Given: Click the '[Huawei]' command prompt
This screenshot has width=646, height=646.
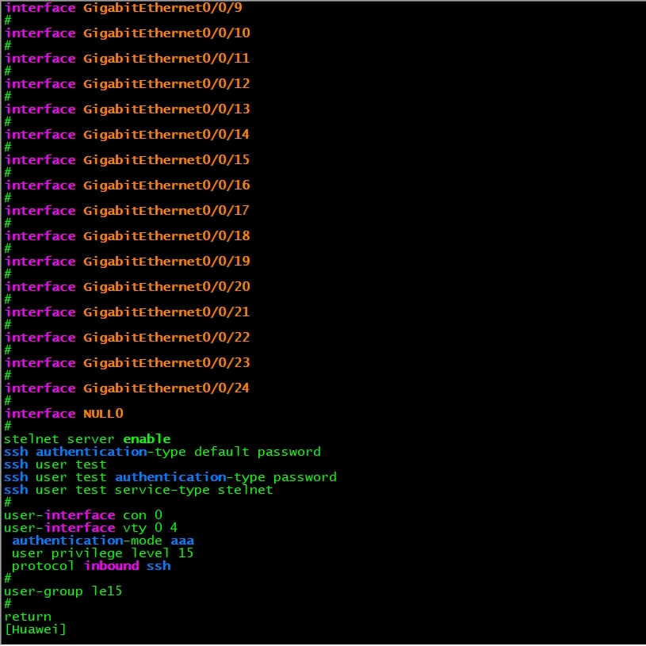Looking at the screenshot, I should (x=36, y=629).
